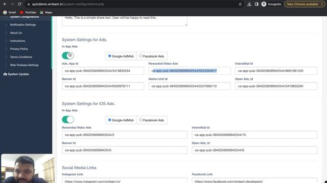Open the Gmail bookmark

pyautogui.click(x=10, y=12)
